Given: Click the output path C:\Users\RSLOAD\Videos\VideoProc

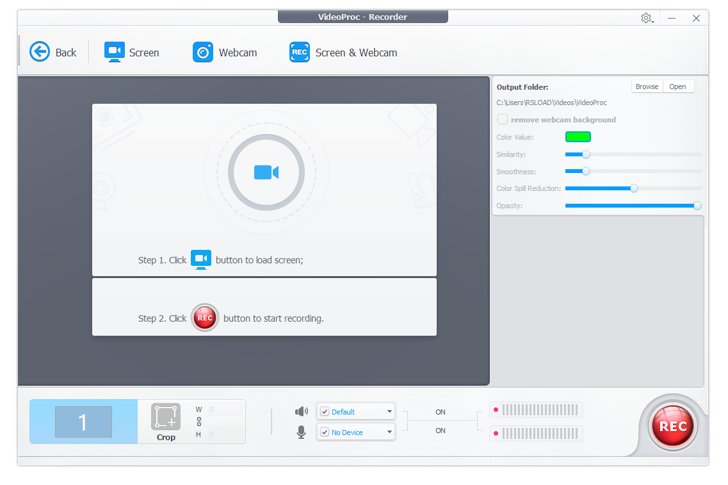Looking at the screenshot, I should [551, 103].
